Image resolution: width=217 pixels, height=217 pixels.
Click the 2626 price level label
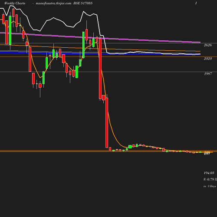coord(208,45)
